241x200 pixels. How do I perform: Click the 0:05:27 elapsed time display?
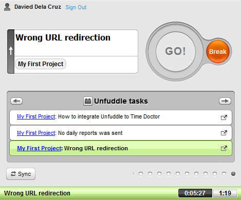195,193
